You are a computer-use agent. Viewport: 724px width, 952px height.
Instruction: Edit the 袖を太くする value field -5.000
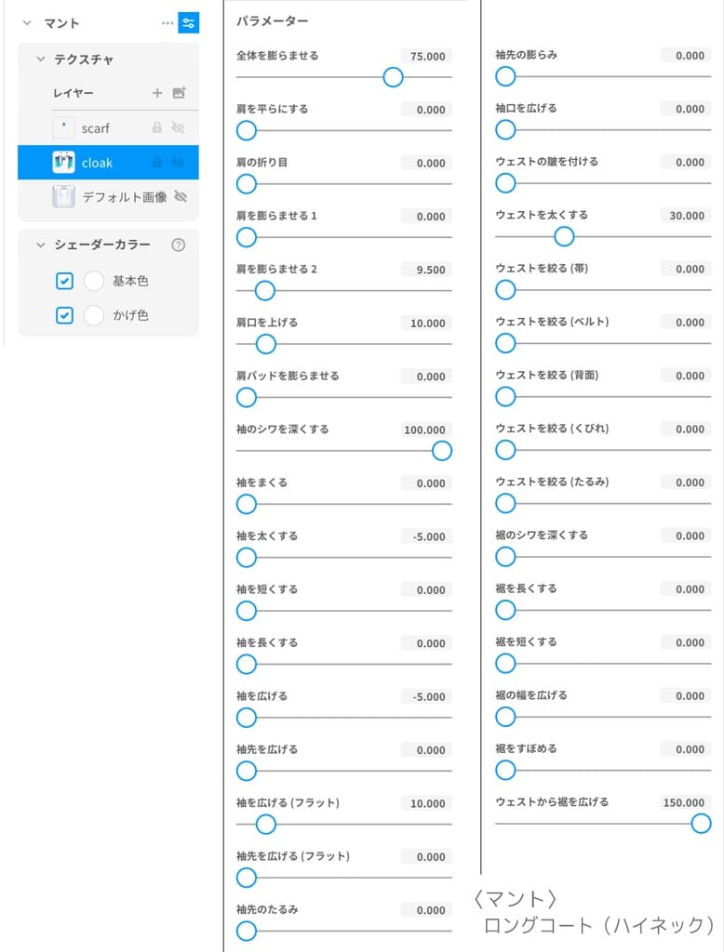click(x=426, y=536)
